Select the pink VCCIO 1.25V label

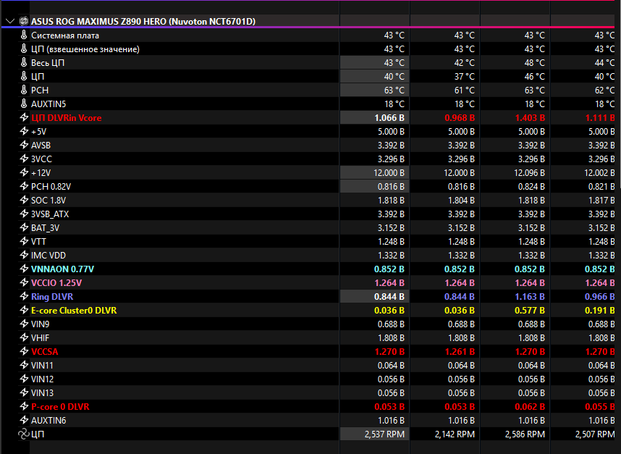tap(56, 283)
